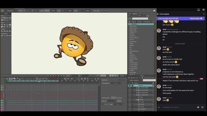Switch to the Actions tab
The image size is (207, 116).
click(135, 14)
